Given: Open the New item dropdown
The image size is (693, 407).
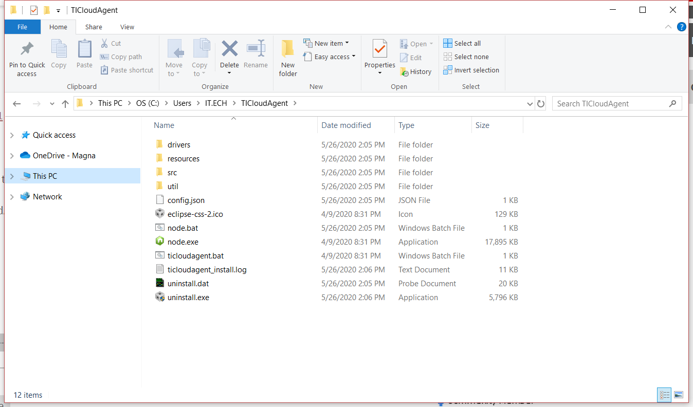Looking at the screenshot, I should (x=326, y=43).
